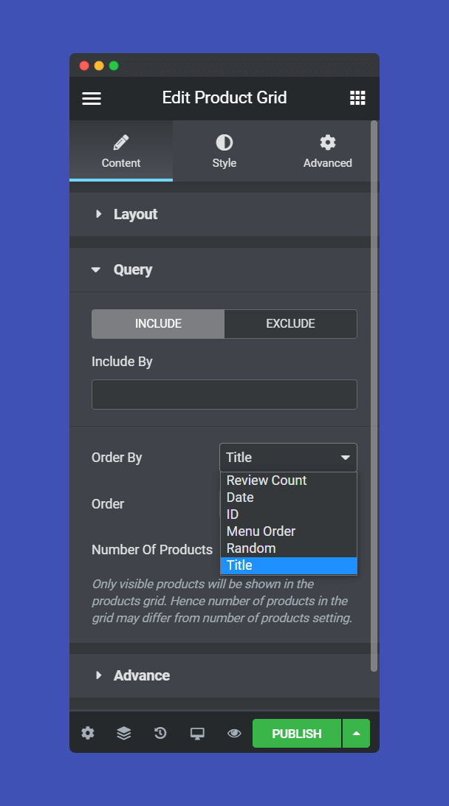Expand the Advance section
Image resolution: width=449 pixels, height=806 pixels.
tap(142, 675)
